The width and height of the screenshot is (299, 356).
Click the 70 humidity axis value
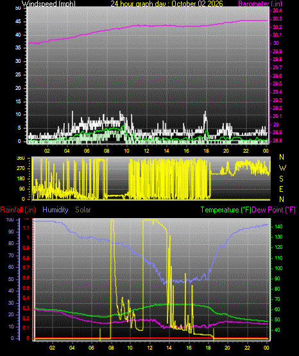pos(11,255)
